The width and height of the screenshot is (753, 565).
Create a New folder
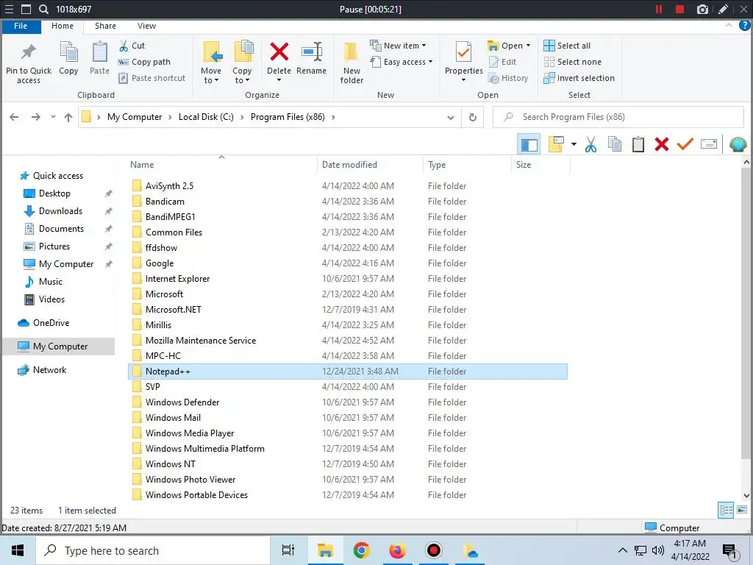pos(351,63)
